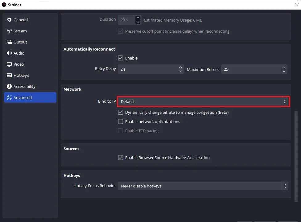This screenshot has width=301, height=222.
Task: Click the Audio speaker icon
Action: click(9, 53)
